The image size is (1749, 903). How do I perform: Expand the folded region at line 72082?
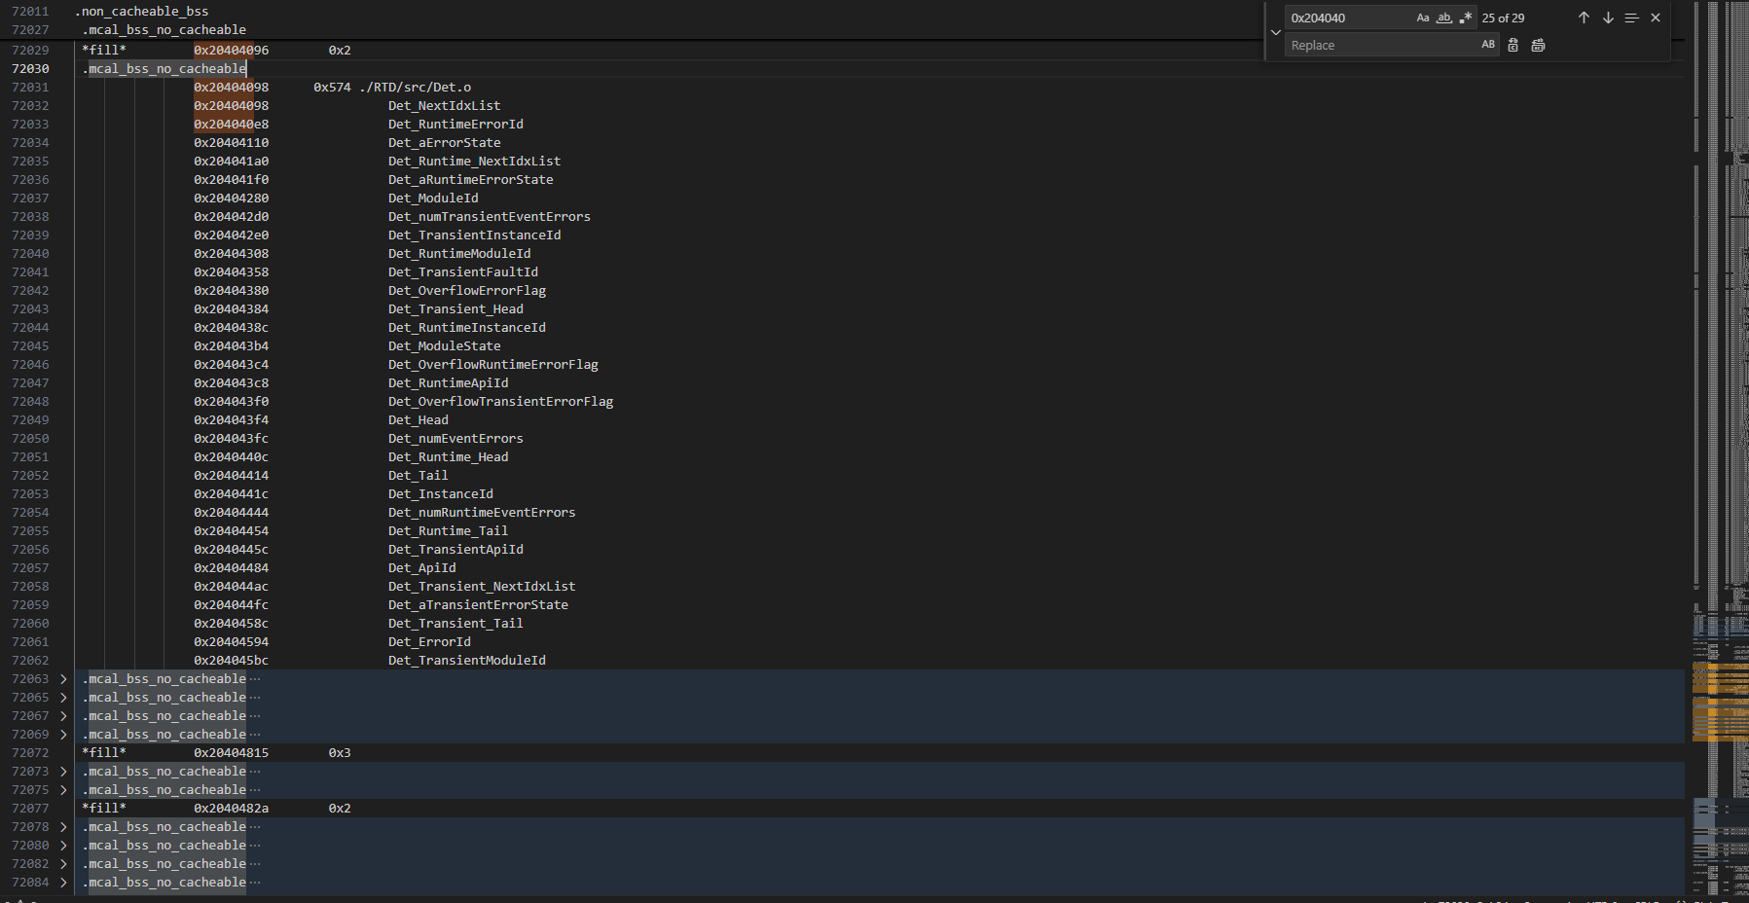63,864
